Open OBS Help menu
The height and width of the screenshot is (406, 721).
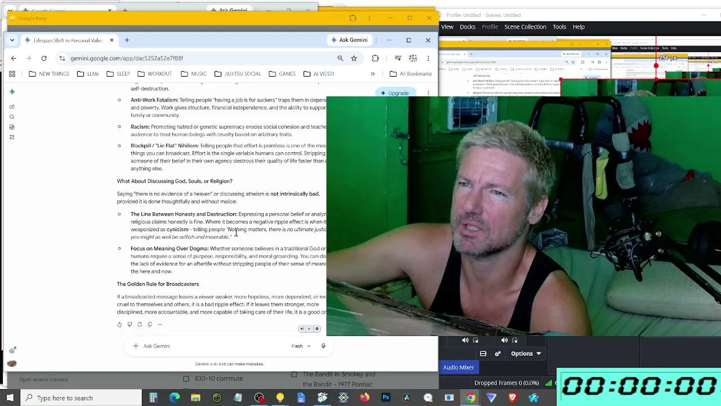578,27
